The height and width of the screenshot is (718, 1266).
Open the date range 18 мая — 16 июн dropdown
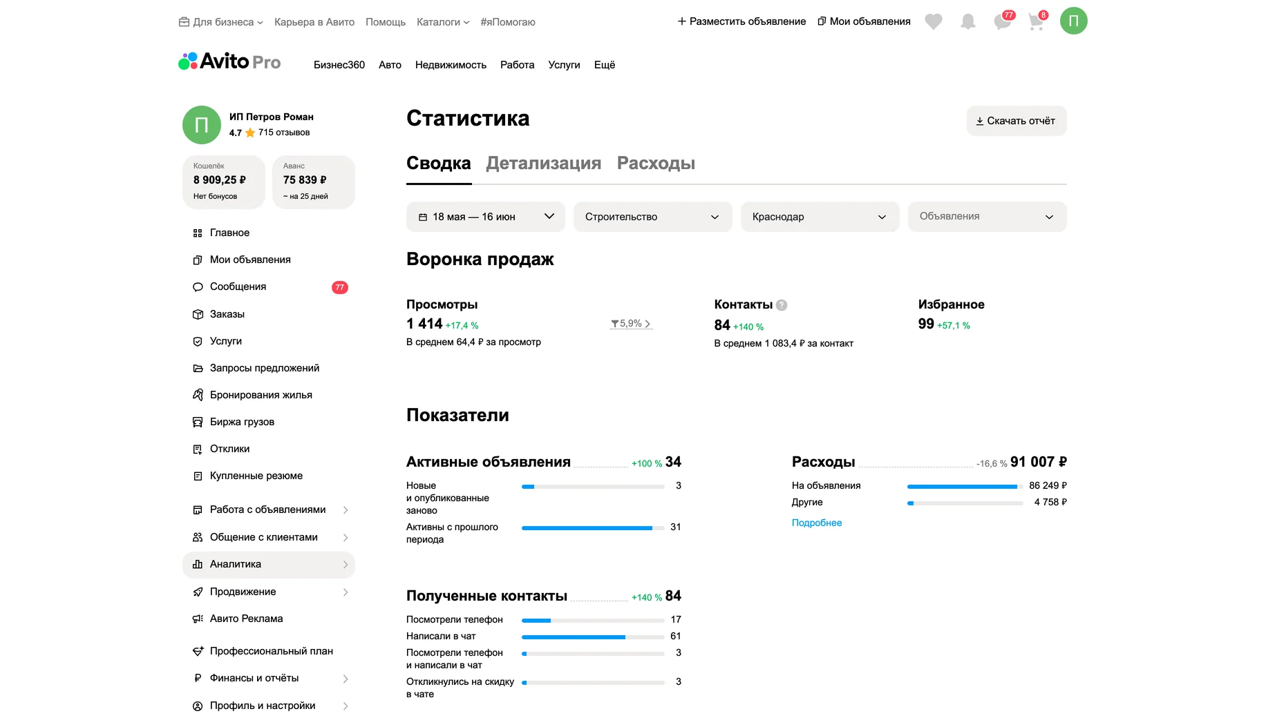pyautogui.click(x=486, y=217)
